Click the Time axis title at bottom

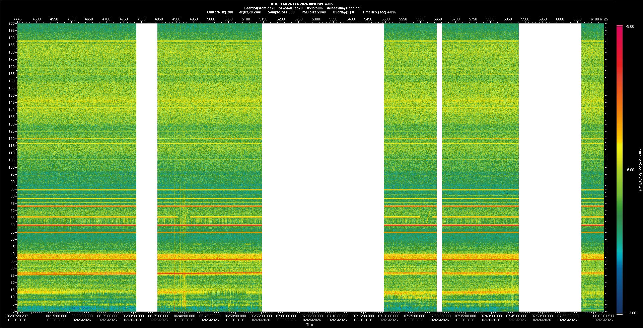(x=309, y=325)
